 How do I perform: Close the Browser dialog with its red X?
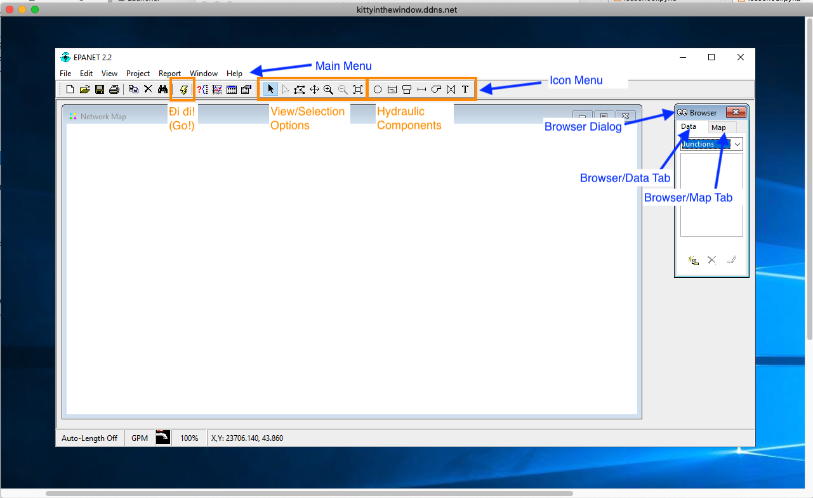point(736,112)
